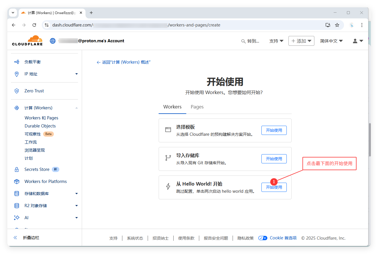Click the R2 object storage icon

tap(17, 206)
